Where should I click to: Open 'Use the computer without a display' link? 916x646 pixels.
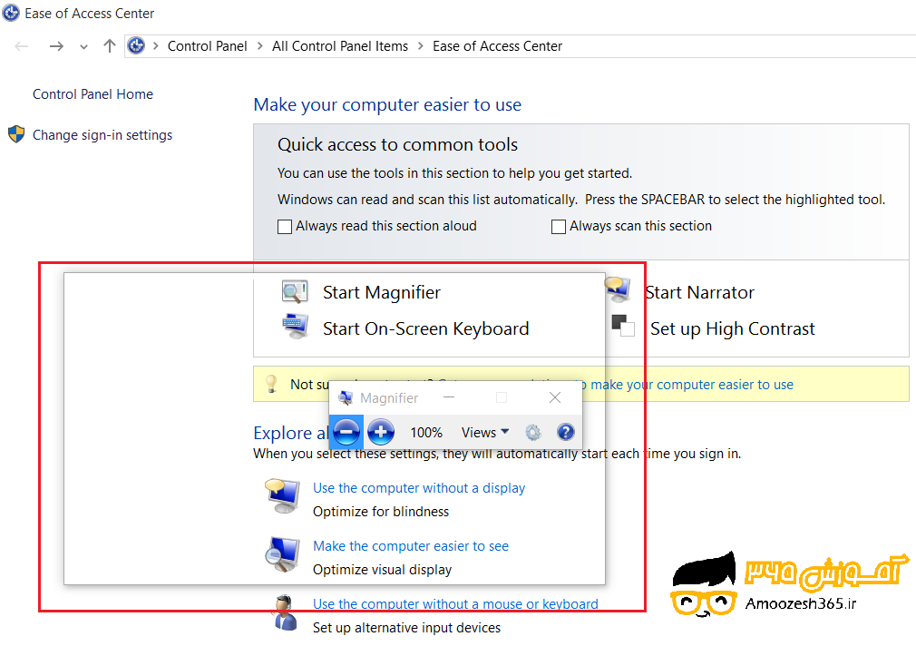[x=419, y=488]
